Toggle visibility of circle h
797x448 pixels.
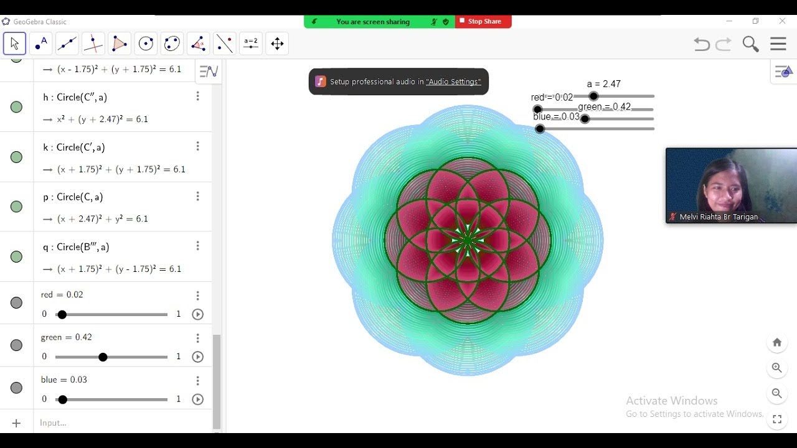pos(17,107)
